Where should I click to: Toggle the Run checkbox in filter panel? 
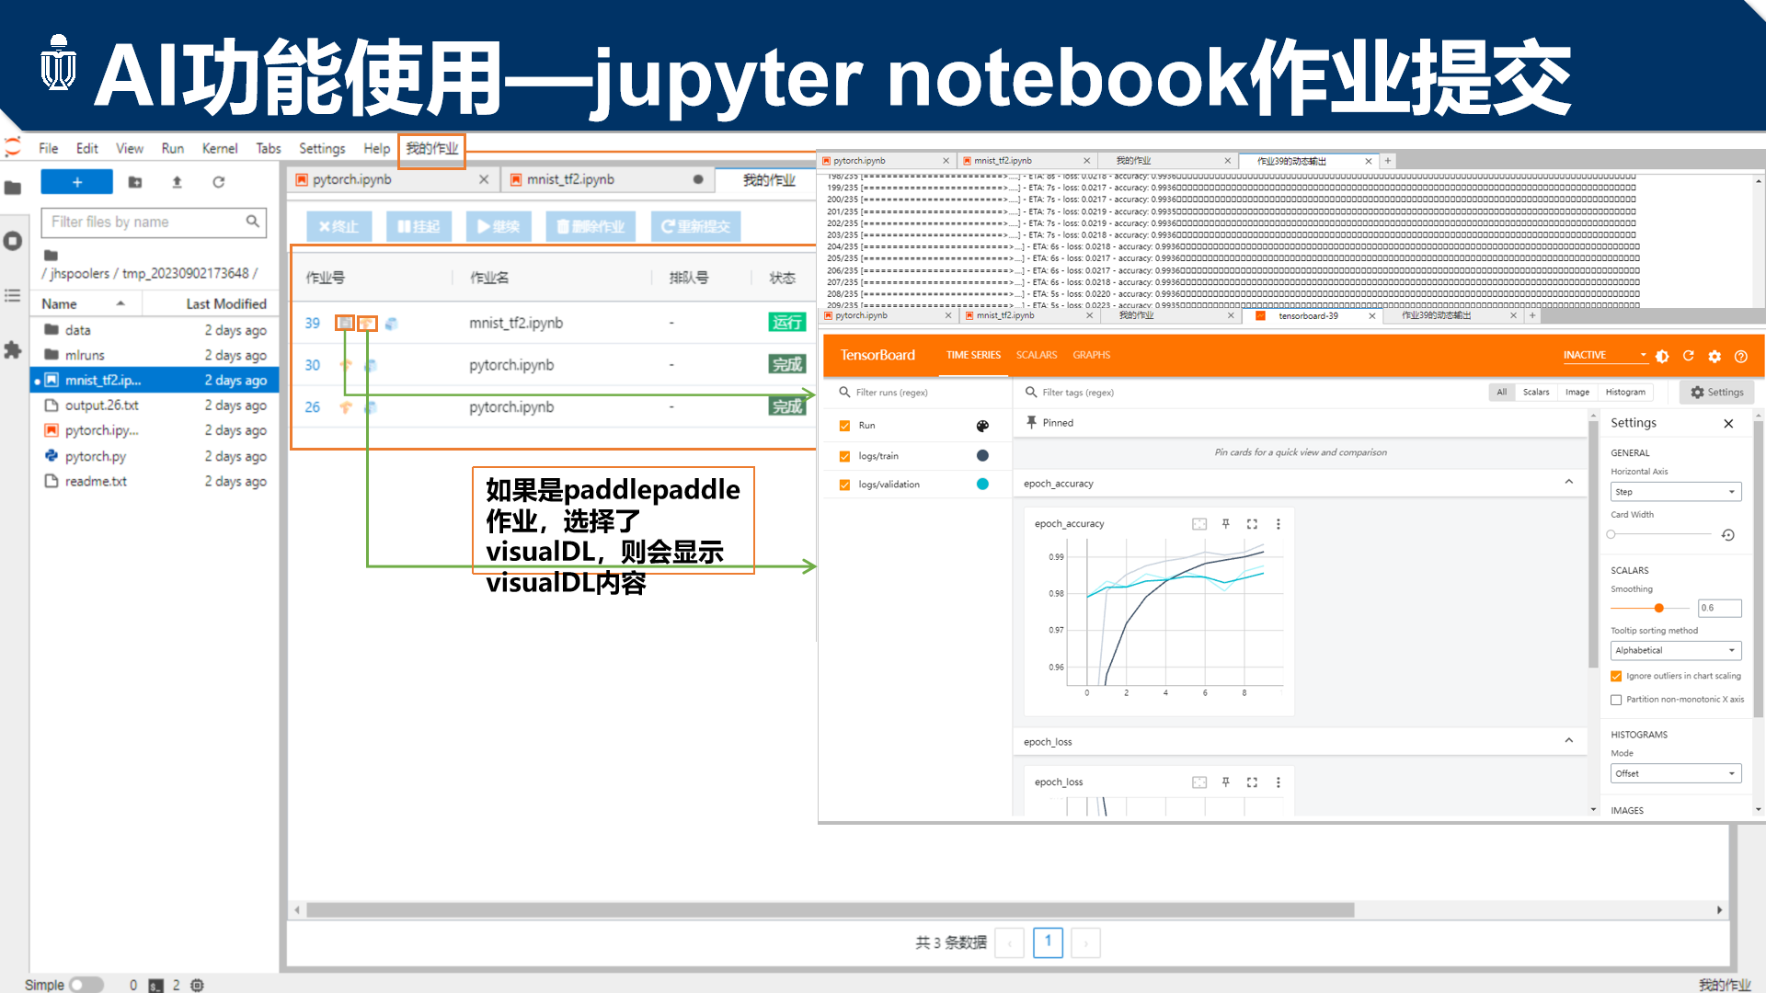[x=844, y=425]
